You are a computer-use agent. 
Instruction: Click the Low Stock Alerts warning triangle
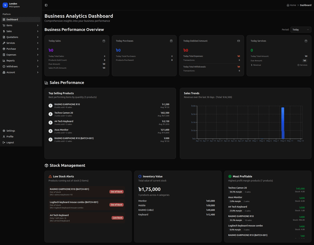[x=50, y=177]
